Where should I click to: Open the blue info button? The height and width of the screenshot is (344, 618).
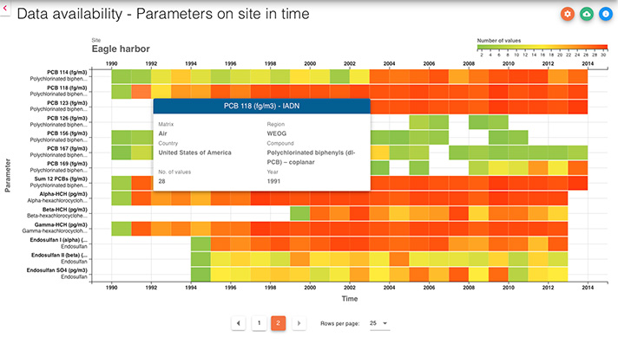click(605, 14)
